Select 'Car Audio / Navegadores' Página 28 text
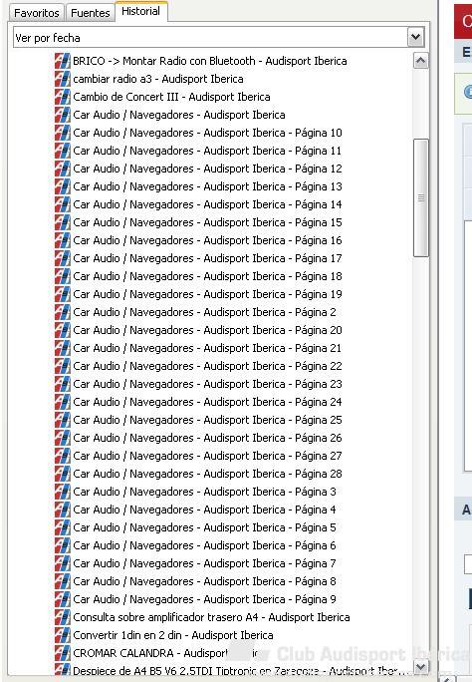Viewport: 472px width, 682px height. (207, 474)
